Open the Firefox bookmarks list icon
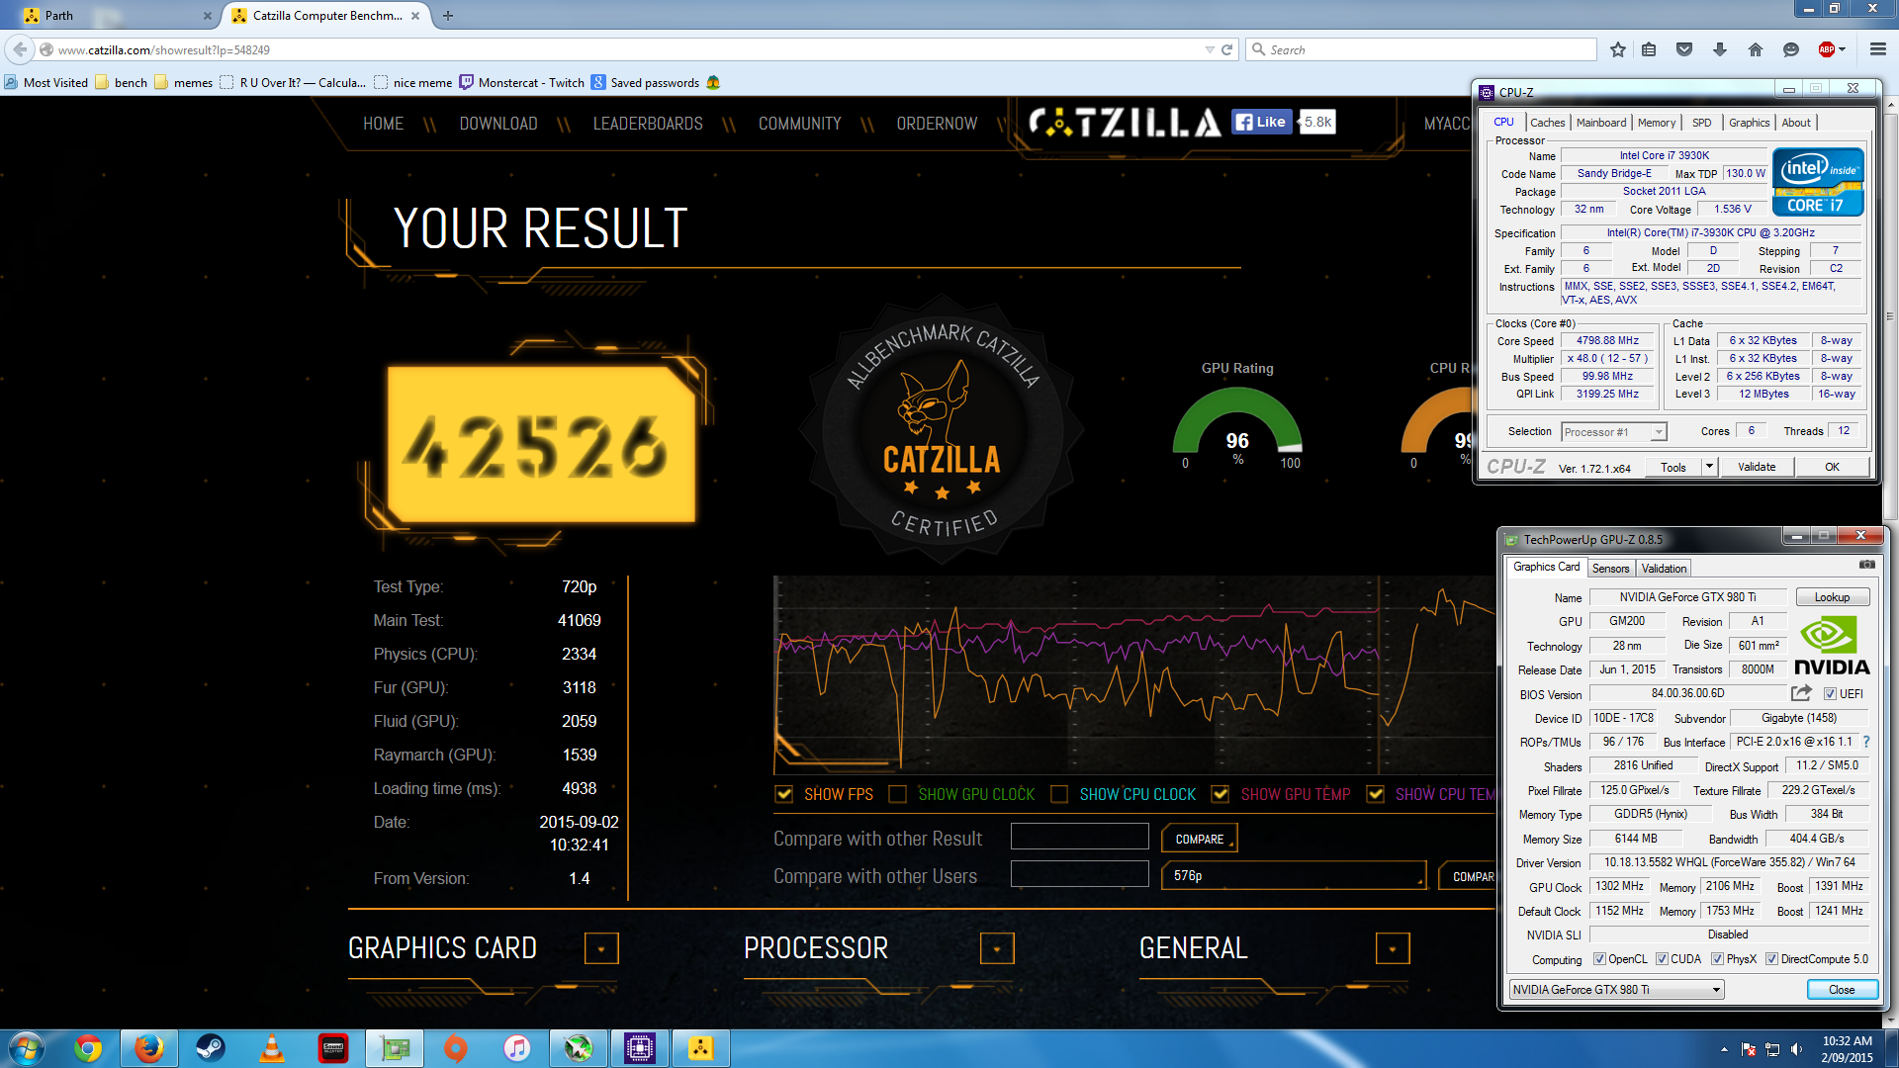 1649,49
